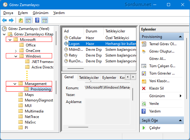This screenshot has width=190, height=140.
Task: Click the Tüm Görevler action icon
Action: click(x=144, y=73)
